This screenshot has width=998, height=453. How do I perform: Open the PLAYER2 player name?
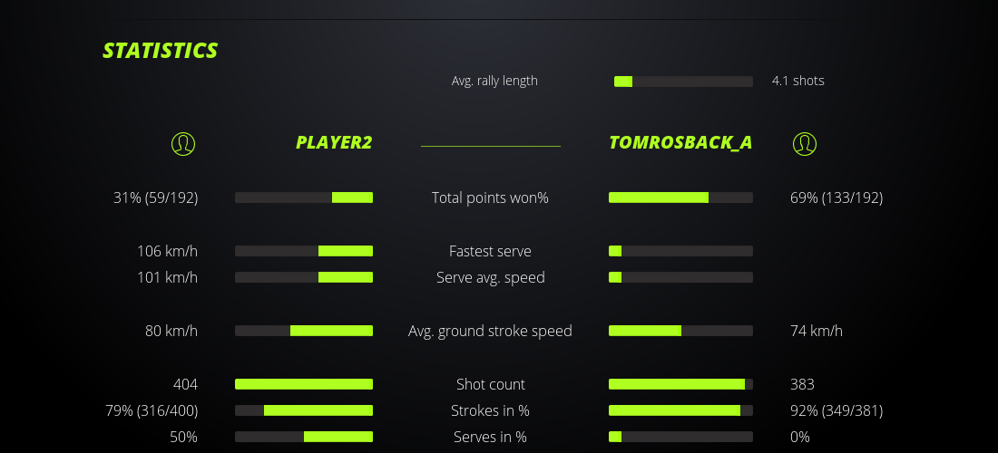coord(334,143)
